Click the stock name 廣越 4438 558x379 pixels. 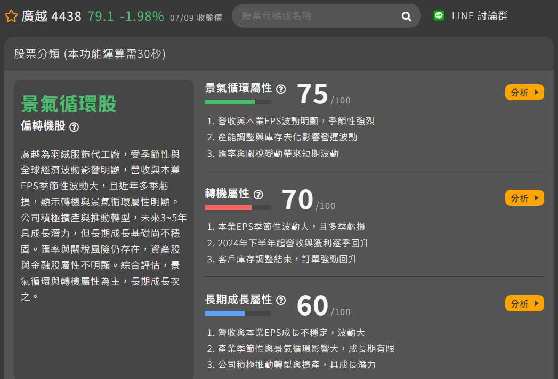point(51,16)
